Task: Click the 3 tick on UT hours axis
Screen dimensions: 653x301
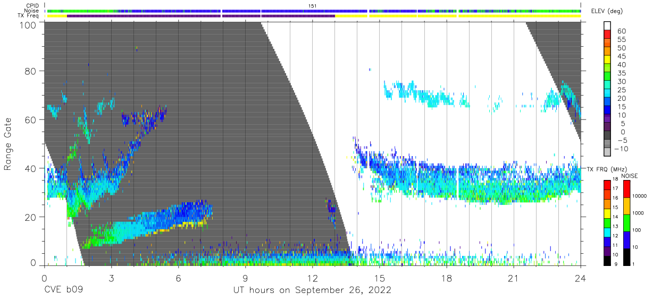Action: click(x=111, y=278)
